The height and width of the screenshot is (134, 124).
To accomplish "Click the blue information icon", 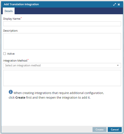I will point(11,92).
